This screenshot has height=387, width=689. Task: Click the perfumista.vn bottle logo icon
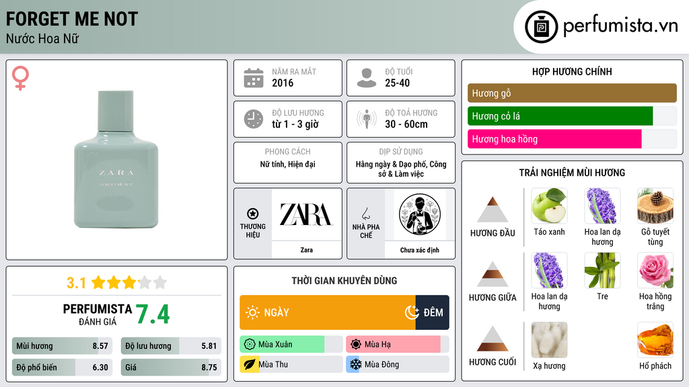[542, 27]
